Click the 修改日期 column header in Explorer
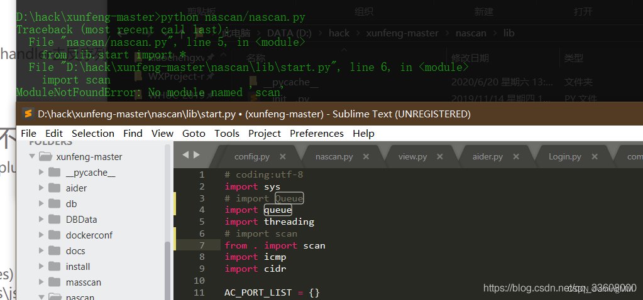 click(x=470, y=58)
